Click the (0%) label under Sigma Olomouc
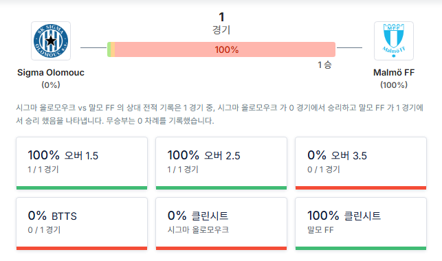This screenshot has height=261, width=442. [x=51, y=84]
